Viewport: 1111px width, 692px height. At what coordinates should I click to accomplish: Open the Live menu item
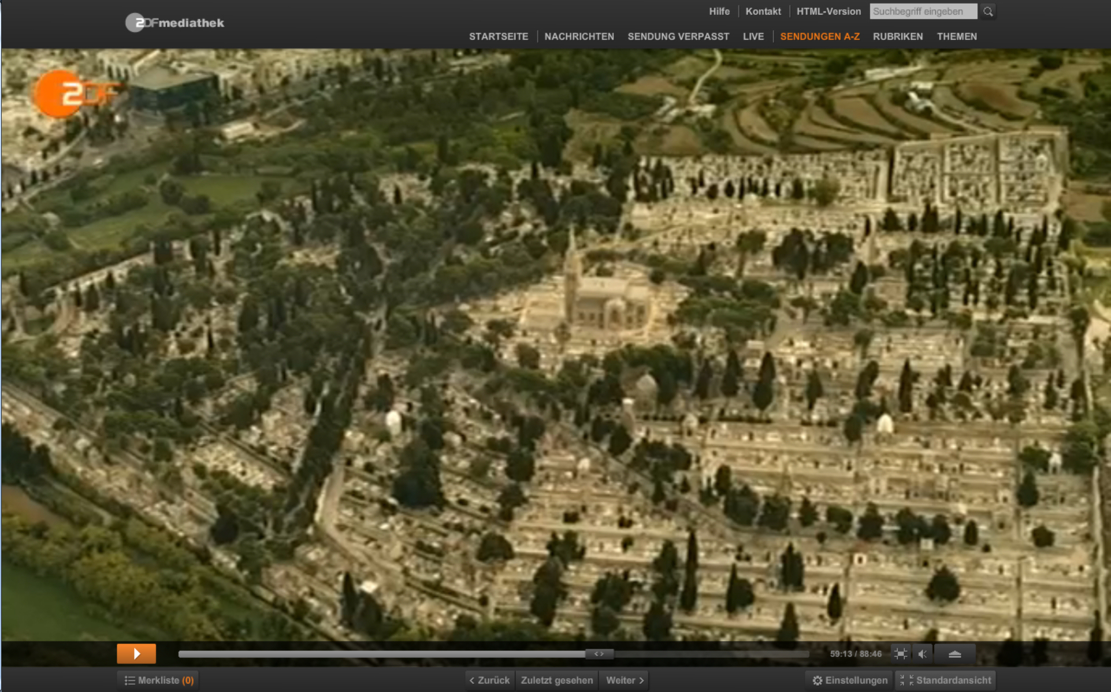(753, 36)
